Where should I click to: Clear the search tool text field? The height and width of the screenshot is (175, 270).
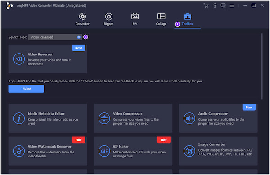tap(79, 37)
